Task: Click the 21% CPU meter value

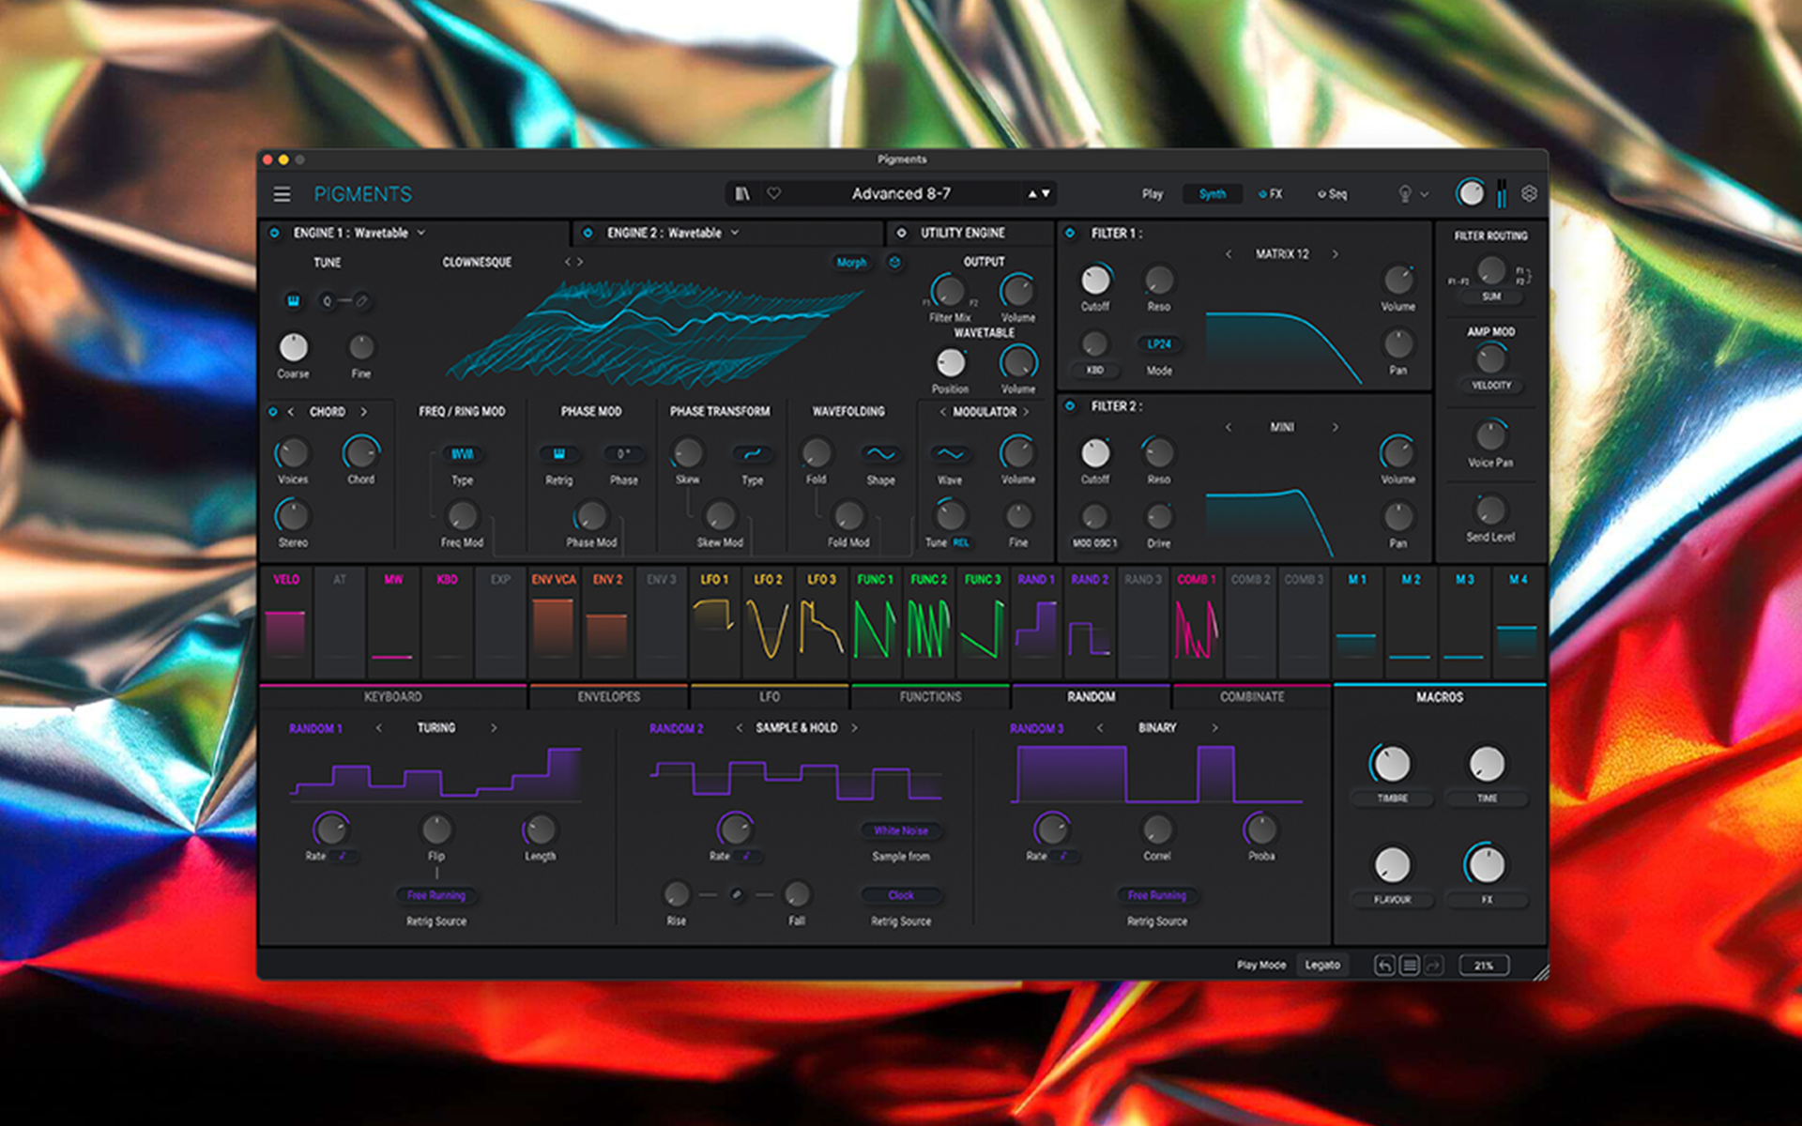Action: tap(1483, 966)
